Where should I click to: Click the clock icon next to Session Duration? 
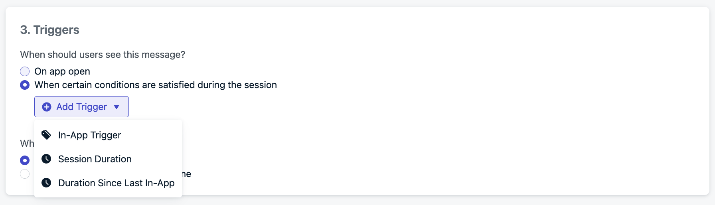(x=46, y=159)
